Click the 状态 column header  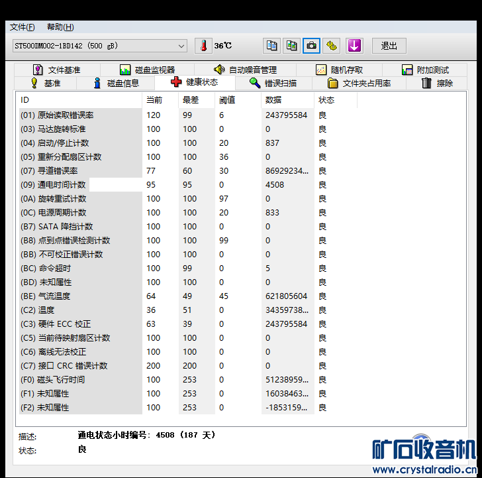tap(336, 100)
